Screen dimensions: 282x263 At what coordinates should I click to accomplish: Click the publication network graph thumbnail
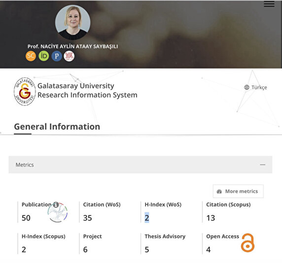(58, 212)
